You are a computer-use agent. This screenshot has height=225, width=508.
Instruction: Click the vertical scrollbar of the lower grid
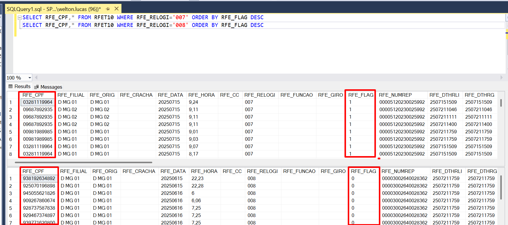pyautogui.click(x=501, y=187)
